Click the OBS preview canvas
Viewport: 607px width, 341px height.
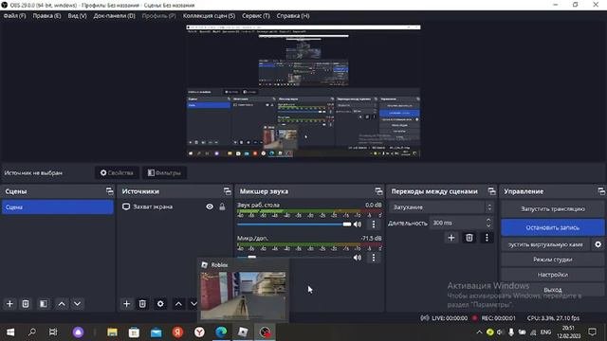pos(303,91)
